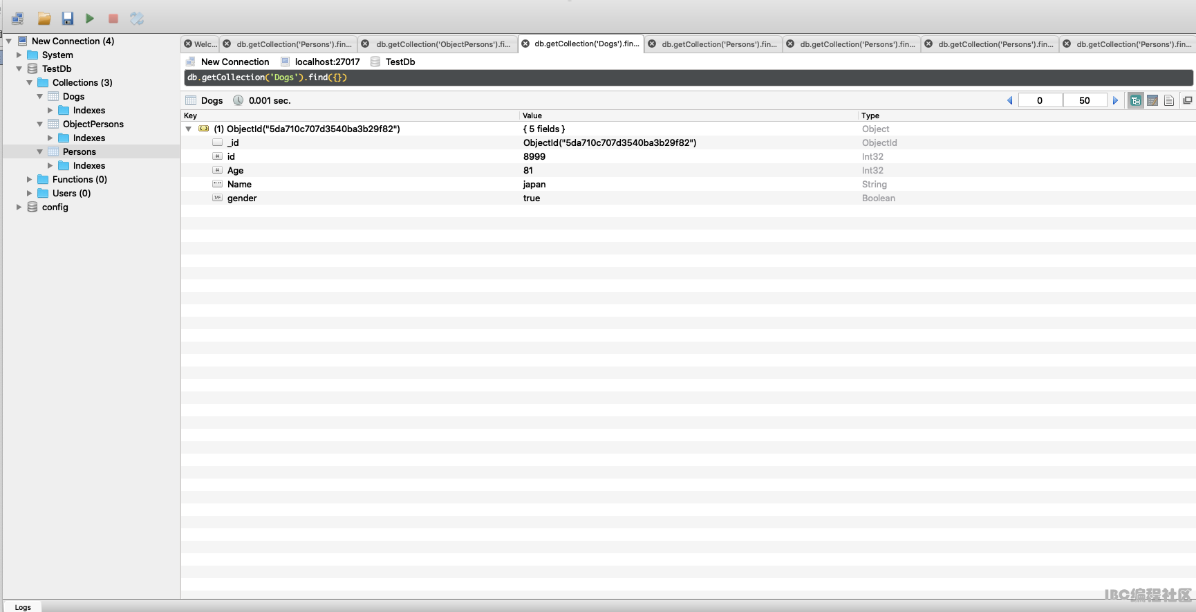
Task: Click the clock icon beside 0.001 sec.
Action: coord(238,100)
